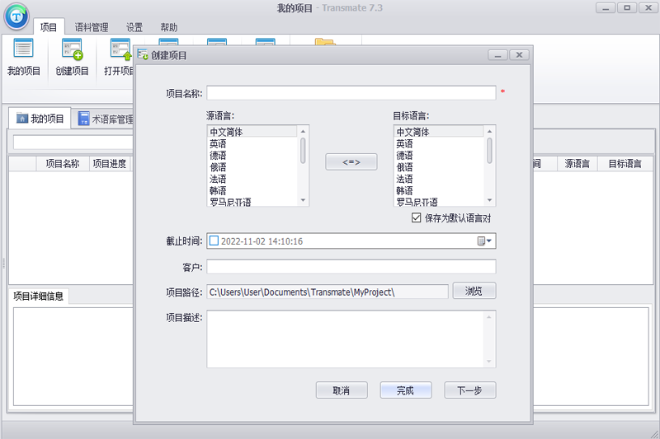The image size is (660, 439).
Task: Enable the 截止时间 date checkbox
Action: click(214, 241)
